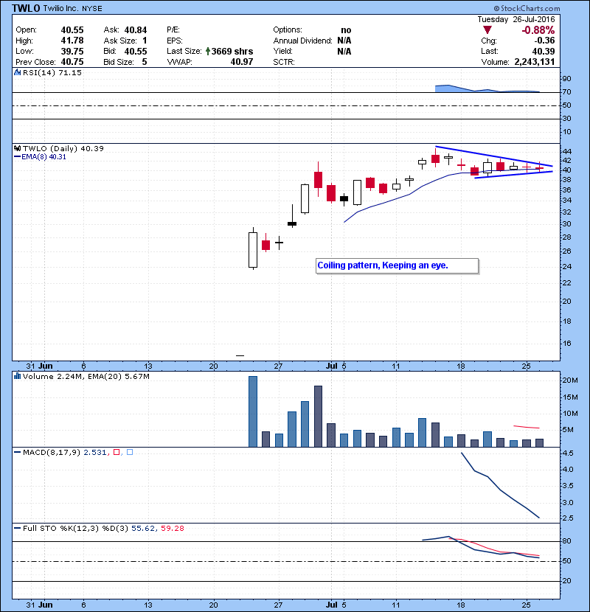Click the Last Size '3669 shrs' value
The image size is (590, 612).
(x=232, y=51)
